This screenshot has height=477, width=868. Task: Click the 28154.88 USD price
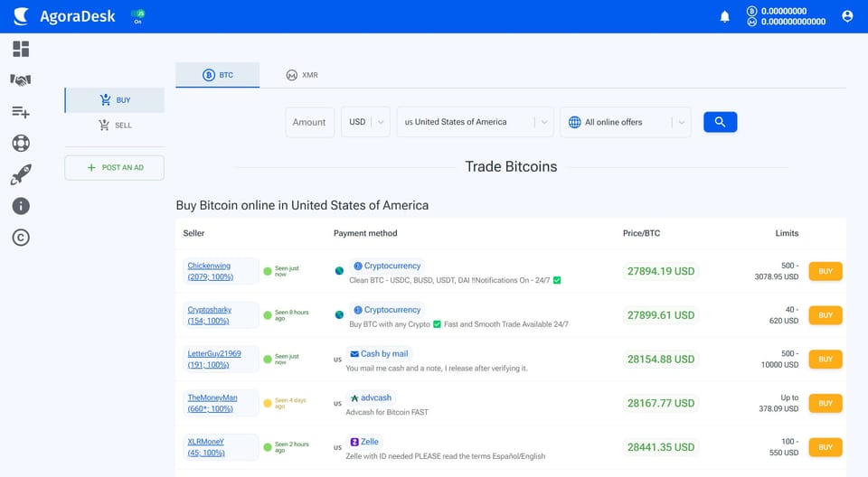pos(660,360)
